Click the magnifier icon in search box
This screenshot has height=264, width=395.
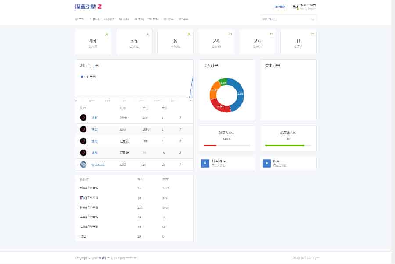[313, 19]
